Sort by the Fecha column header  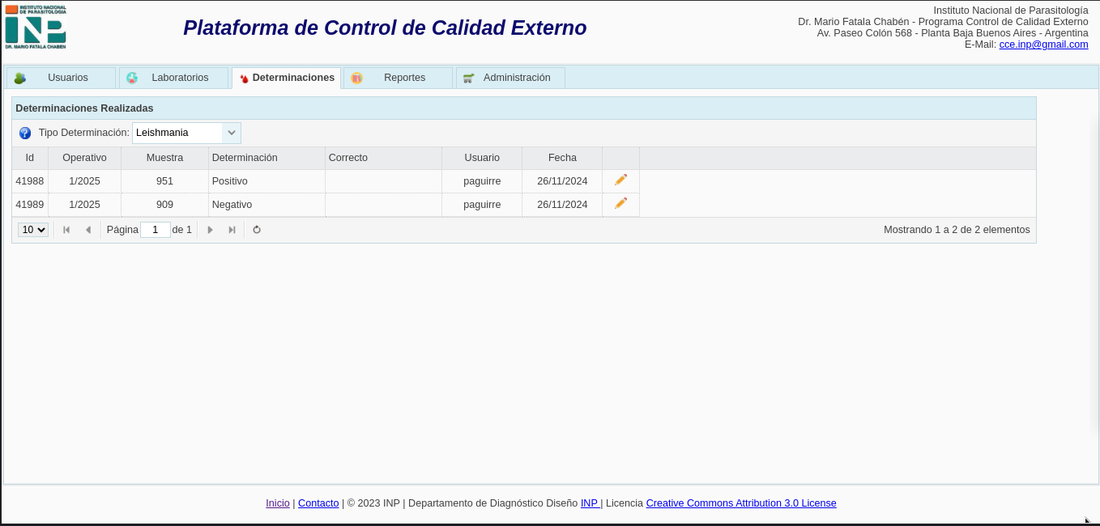coord(562,158)
